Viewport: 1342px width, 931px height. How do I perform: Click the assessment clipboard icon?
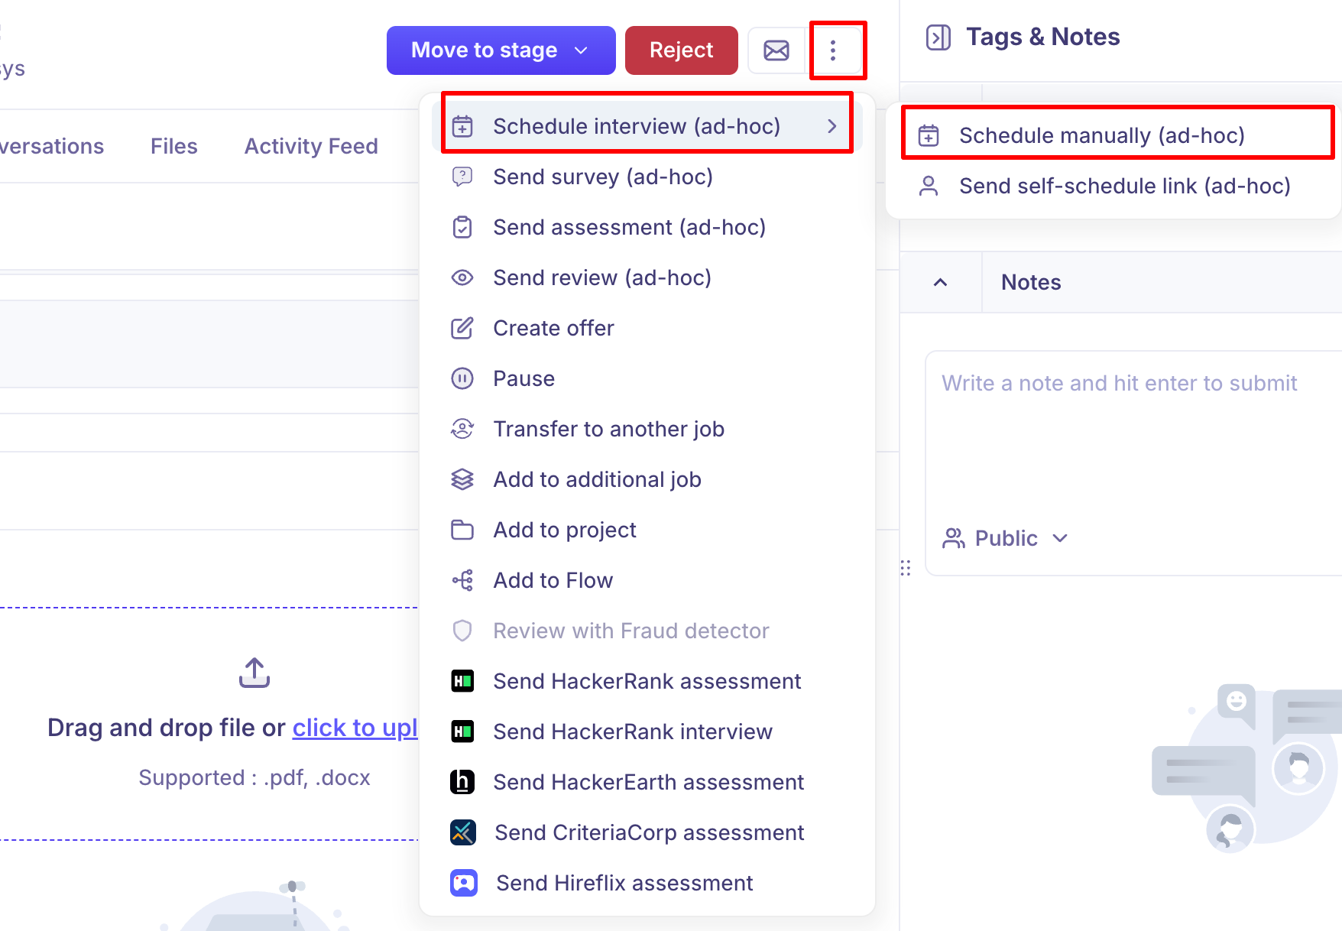pos(462,227)
